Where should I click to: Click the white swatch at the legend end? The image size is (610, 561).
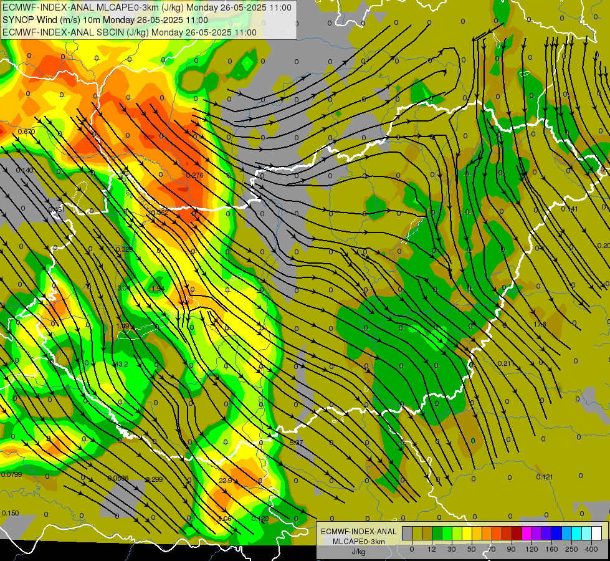597,533
